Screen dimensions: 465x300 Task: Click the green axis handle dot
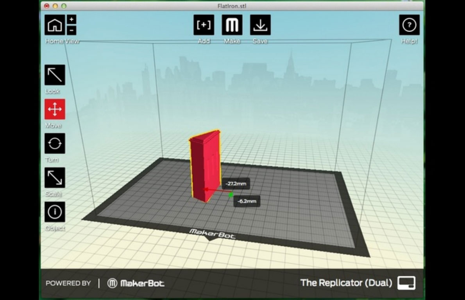(231, 194)
